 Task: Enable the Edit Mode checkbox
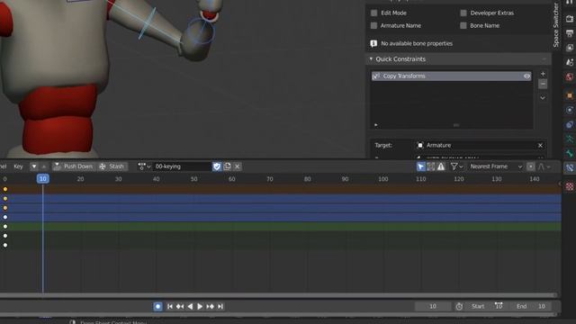point(374,13)
